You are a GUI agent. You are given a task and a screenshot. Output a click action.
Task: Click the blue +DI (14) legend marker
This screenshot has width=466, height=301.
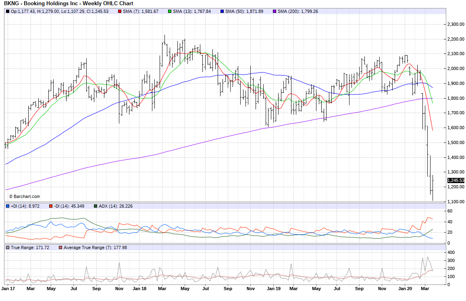tap(7, 206)
